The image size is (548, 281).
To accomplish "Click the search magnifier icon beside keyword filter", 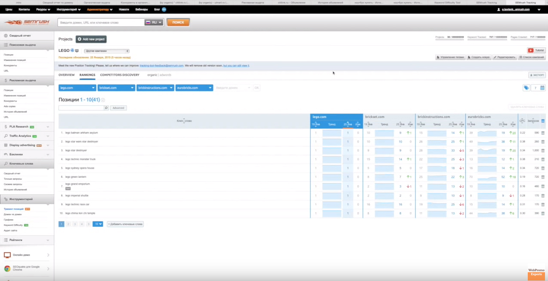I will click(106, 108).
